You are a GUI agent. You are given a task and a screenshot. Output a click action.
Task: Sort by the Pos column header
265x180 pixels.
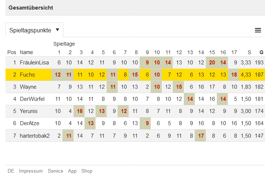tap(12, 52)
